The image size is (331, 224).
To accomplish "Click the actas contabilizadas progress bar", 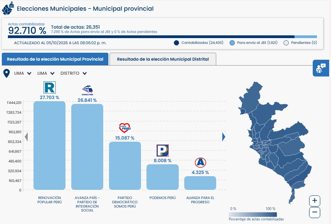I will pyautogui.click(x=162, y=37).
